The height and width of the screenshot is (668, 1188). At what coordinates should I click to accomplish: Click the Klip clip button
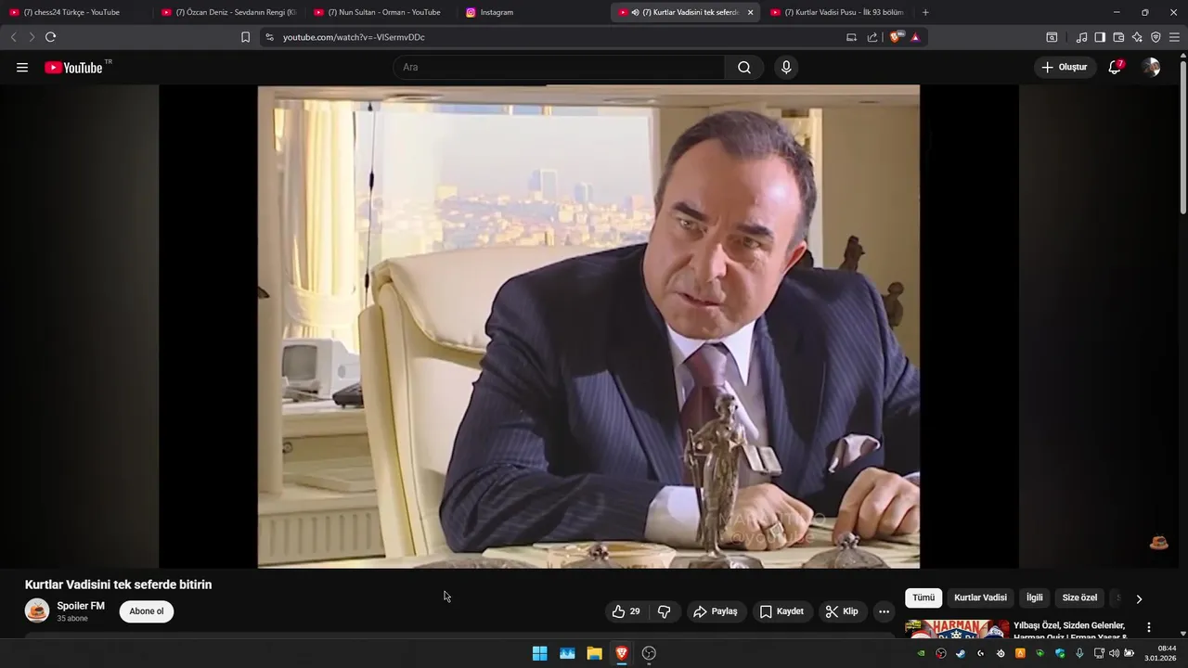(842, 611)
